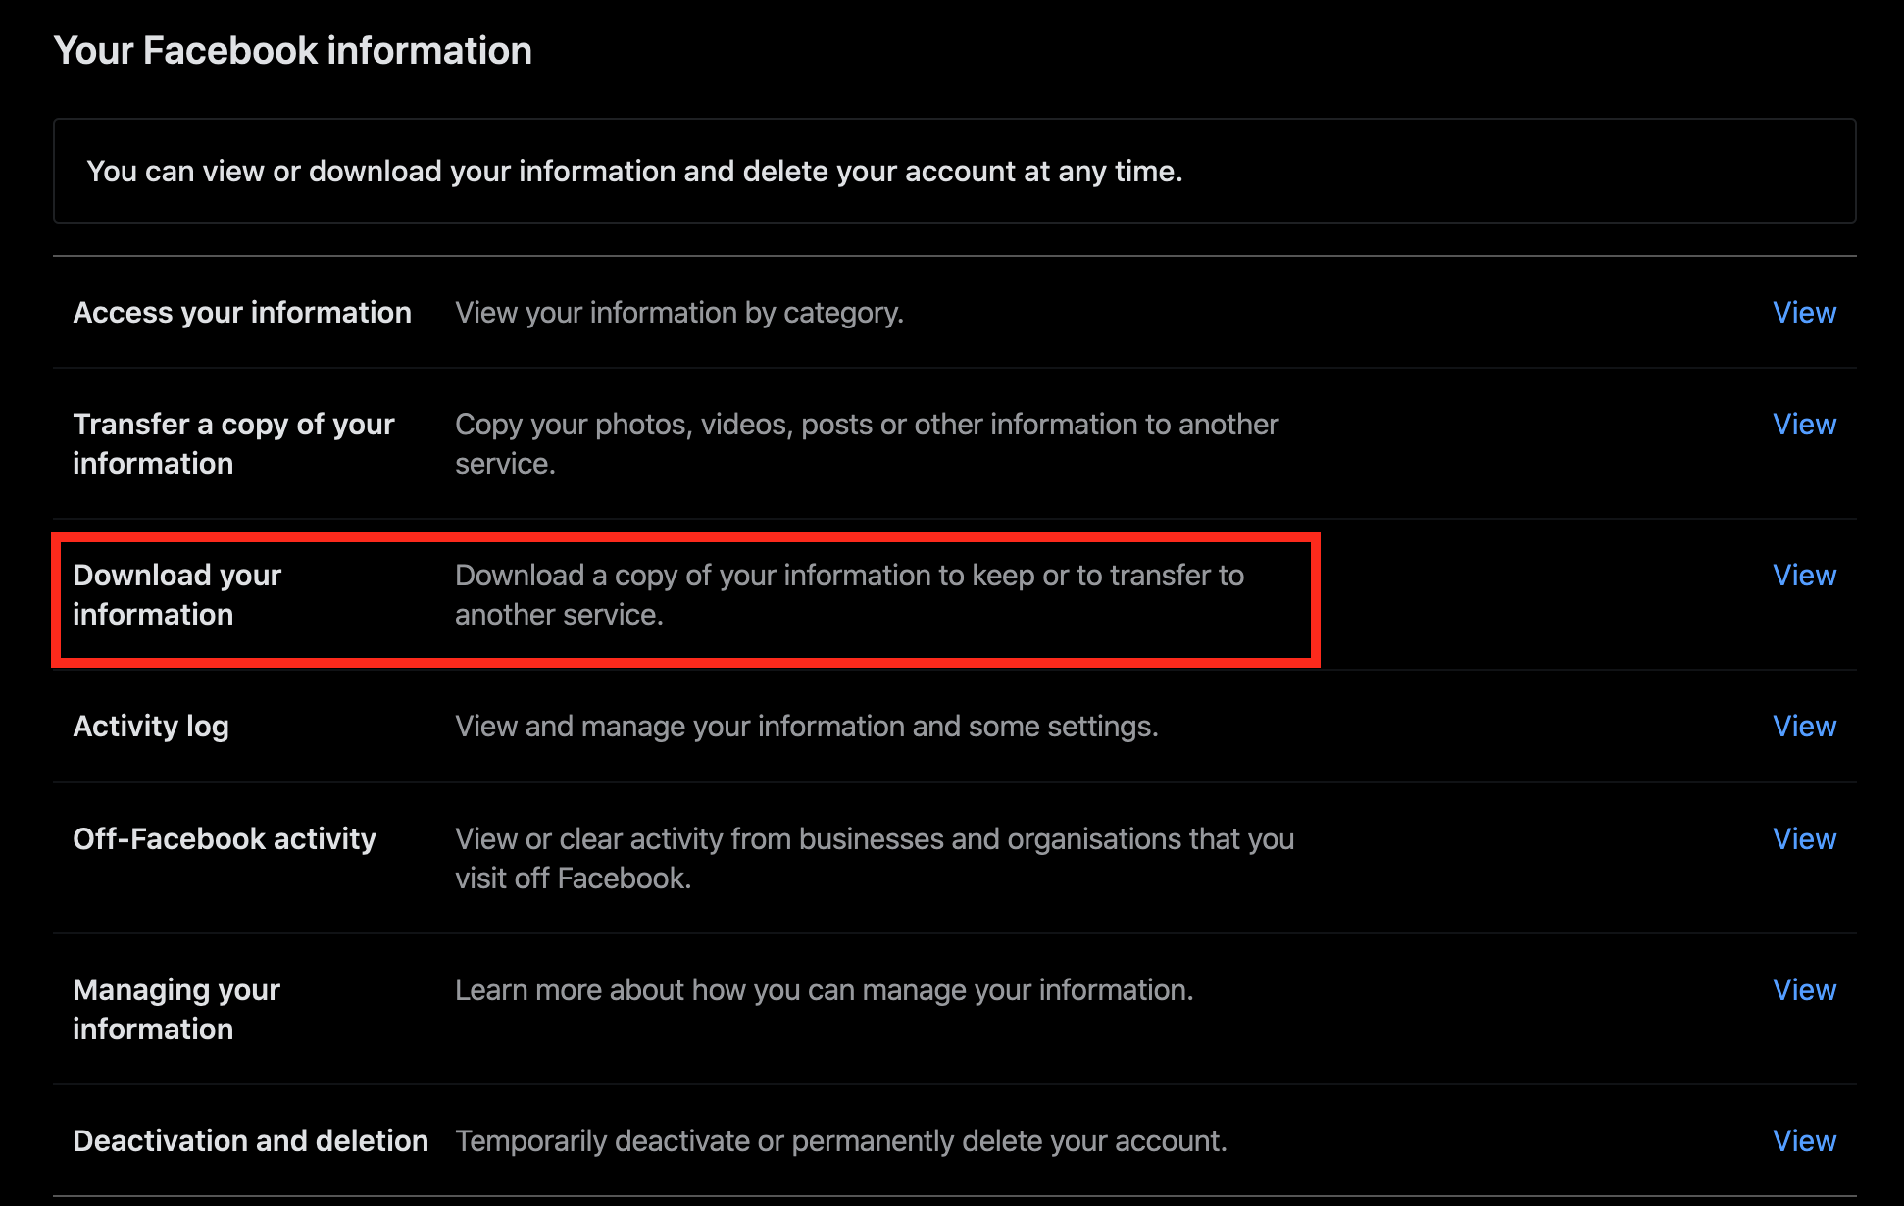
Task: Click description 'Learn more about how you can manage...'
Action: click(825, 989)
